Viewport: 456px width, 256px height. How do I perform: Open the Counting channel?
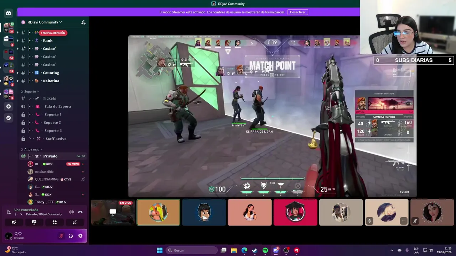[53, 73]
